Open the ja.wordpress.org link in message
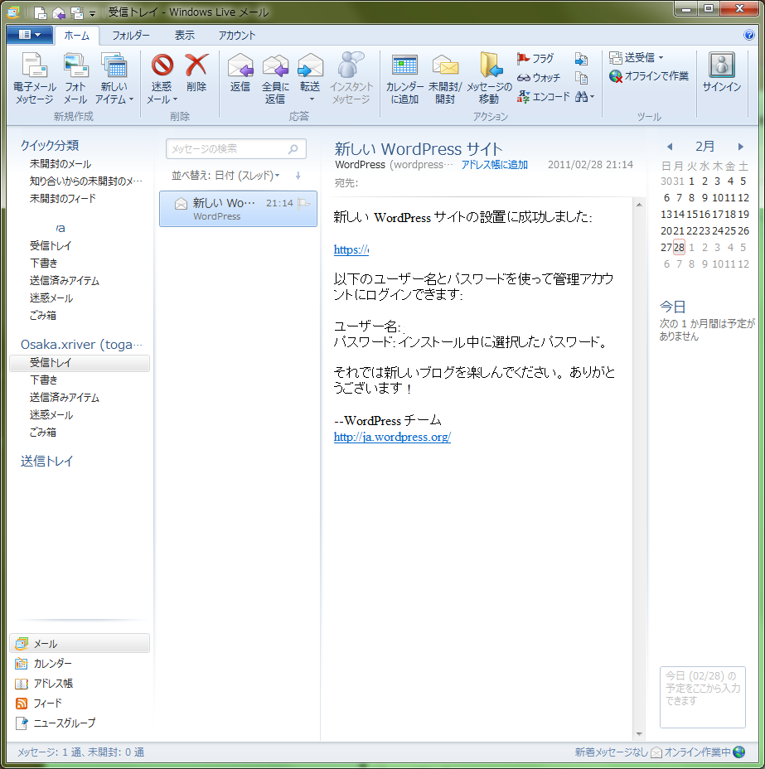Screen dimensions: 765x769 [392, 438]
